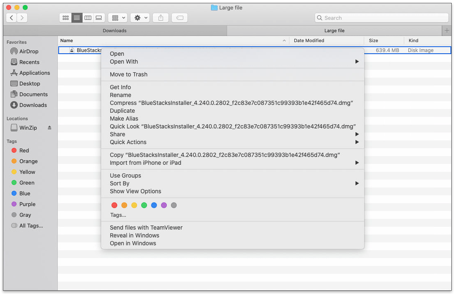
Task: Go back with the left chevron button
Action: (11, 18)
